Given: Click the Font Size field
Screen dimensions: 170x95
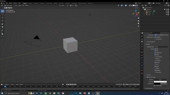Looking at the screenshot, I should [x=160, y=80].
